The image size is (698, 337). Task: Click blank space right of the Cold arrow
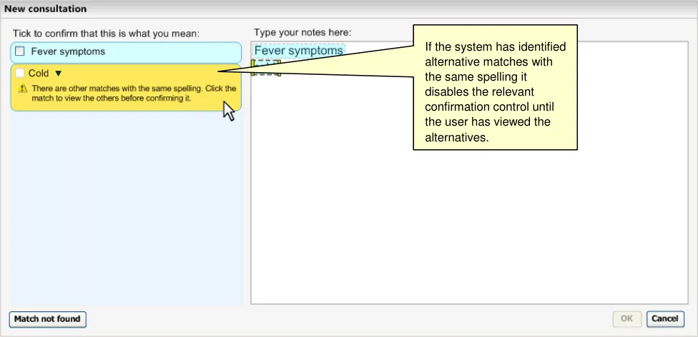tap(143, 73)
